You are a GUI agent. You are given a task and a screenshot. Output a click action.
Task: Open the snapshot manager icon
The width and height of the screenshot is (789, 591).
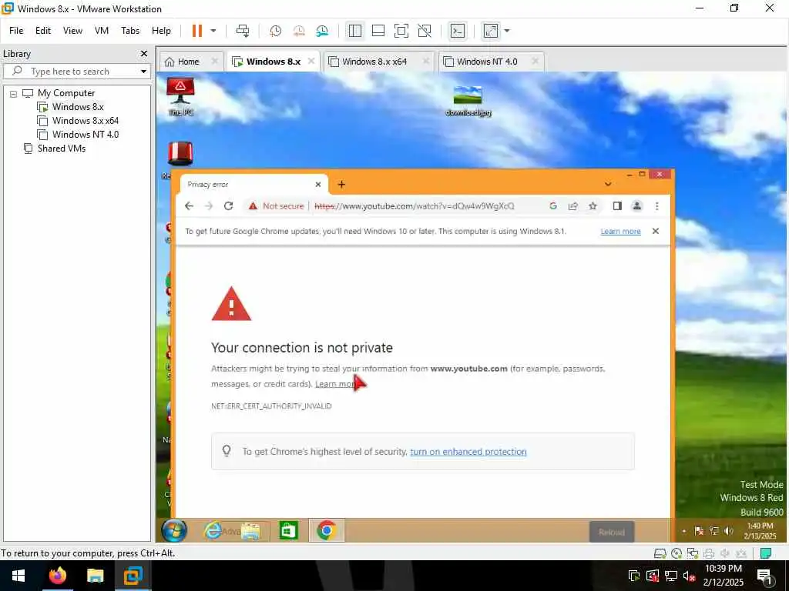pyautogui.click(x=322, y=31)
